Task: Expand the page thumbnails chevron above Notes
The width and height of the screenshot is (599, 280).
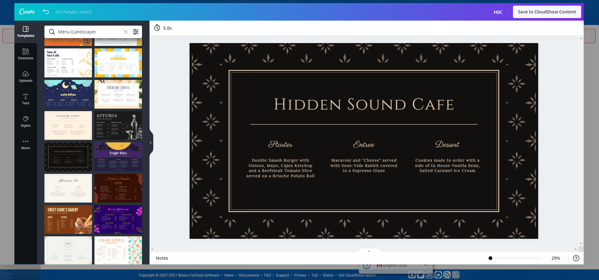Action: [x=369, y=251]
